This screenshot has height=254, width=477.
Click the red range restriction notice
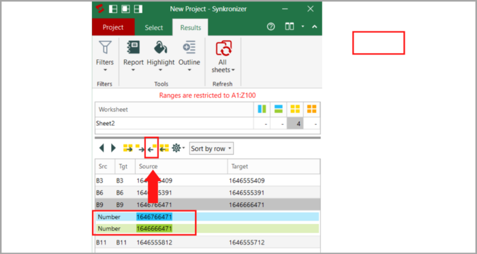coord(207,95)
